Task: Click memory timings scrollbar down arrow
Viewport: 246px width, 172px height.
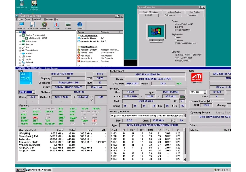Action: [184, 160]
